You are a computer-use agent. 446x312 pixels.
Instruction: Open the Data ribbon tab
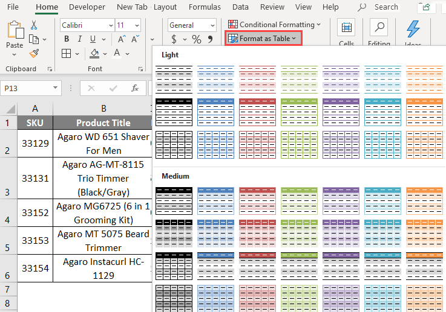240,7
